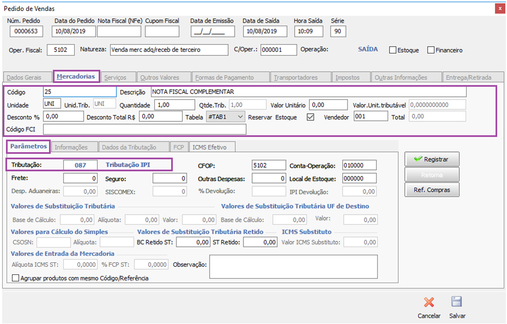Check Agrupar produtos com mesmo Código/Referência
507x324 pixels.
(15, 278)
